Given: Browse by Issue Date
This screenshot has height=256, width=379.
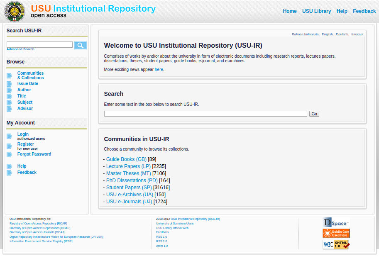Looking at the screenshot, I should coord(27,83).
